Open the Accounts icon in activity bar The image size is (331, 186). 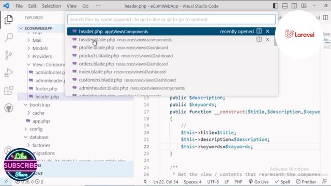click(x=9, y=150)
